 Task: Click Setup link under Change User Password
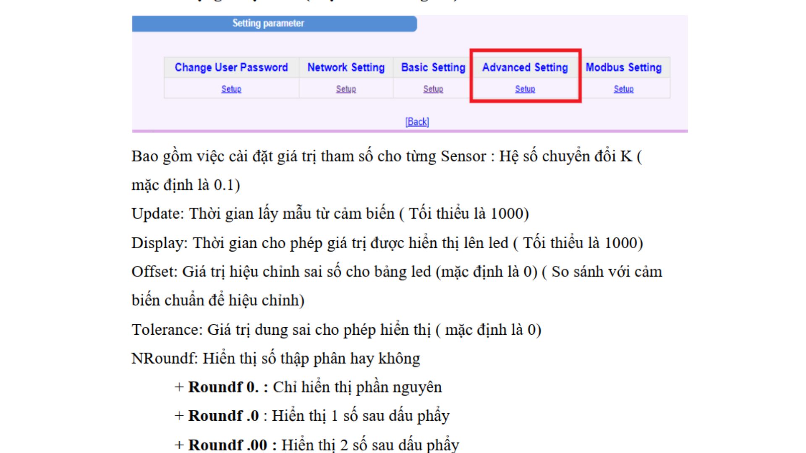[231, 89]
